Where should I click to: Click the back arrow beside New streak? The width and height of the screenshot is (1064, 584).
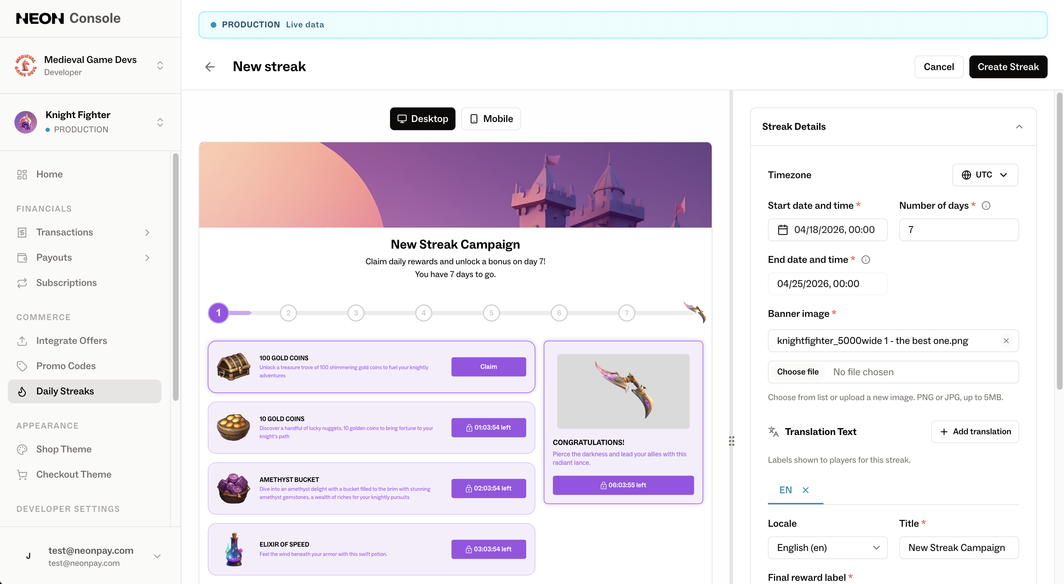[x=210, y=67]
